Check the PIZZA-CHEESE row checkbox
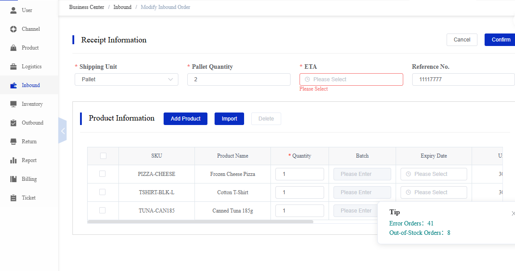Image resolution: width=515 pixels, height=271 pixels. [x=102, y=174]
